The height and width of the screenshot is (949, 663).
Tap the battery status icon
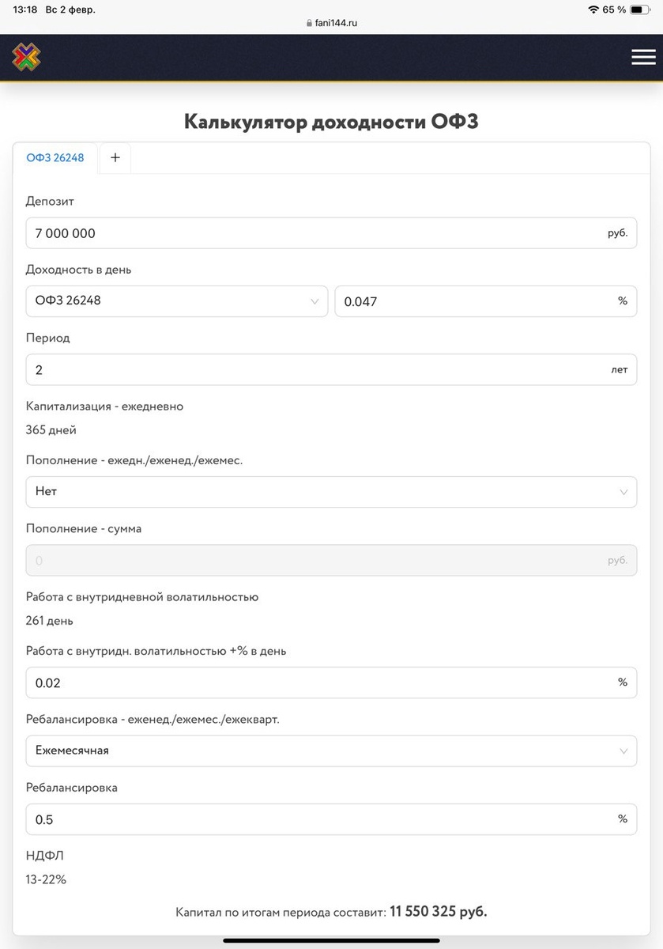click(x=640, y=9)
